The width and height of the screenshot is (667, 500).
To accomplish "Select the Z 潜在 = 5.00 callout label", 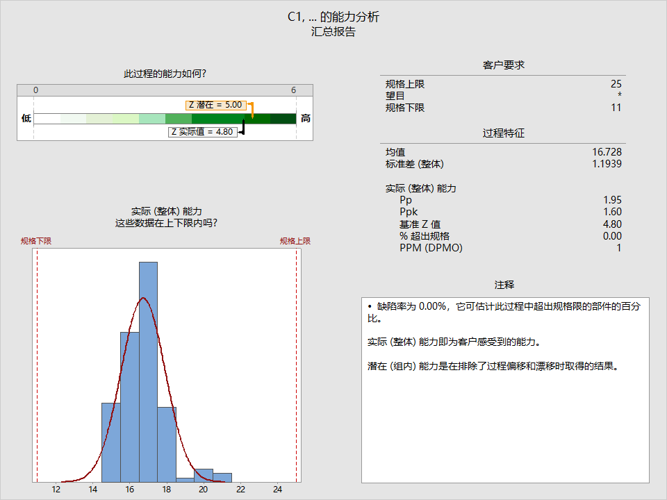I will point(214,104).
